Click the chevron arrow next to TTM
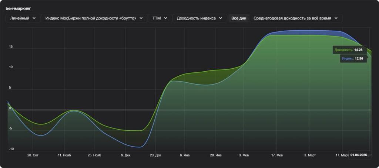379x168 pixels. 165,18
